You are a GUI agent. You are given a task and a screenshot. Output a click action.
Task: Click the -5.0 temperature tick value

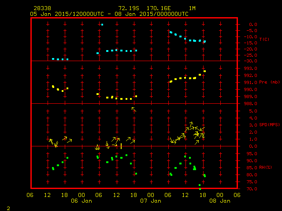pyautogui.click(x=251, y=31)
